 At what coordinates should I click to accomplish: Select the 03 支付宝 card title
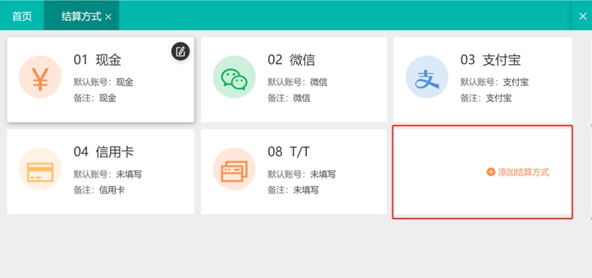click(490, 60)
